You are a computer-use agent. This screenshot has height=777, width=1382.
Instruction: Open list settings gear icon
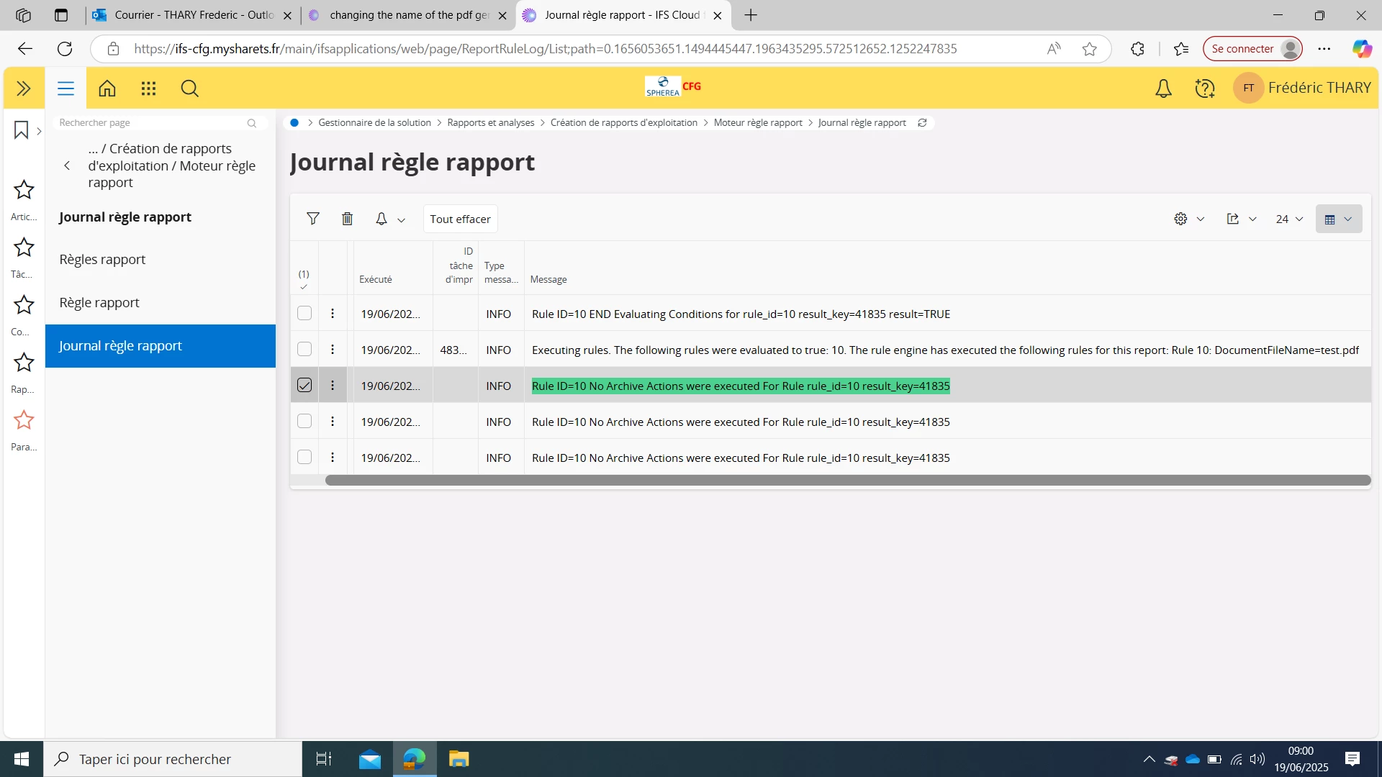[x=1180, y=219]
